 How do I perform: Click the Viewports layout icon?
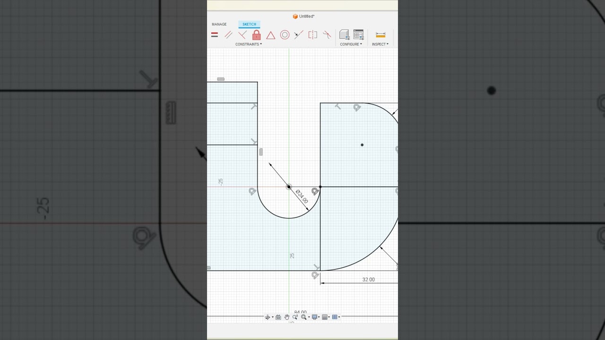click(335, 317)
